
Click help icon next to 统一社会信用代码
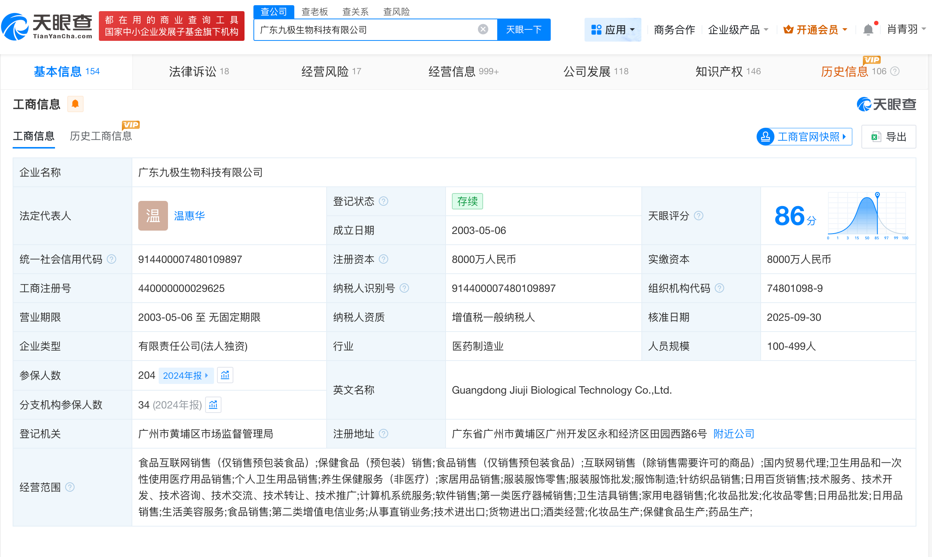click(111, 259)
